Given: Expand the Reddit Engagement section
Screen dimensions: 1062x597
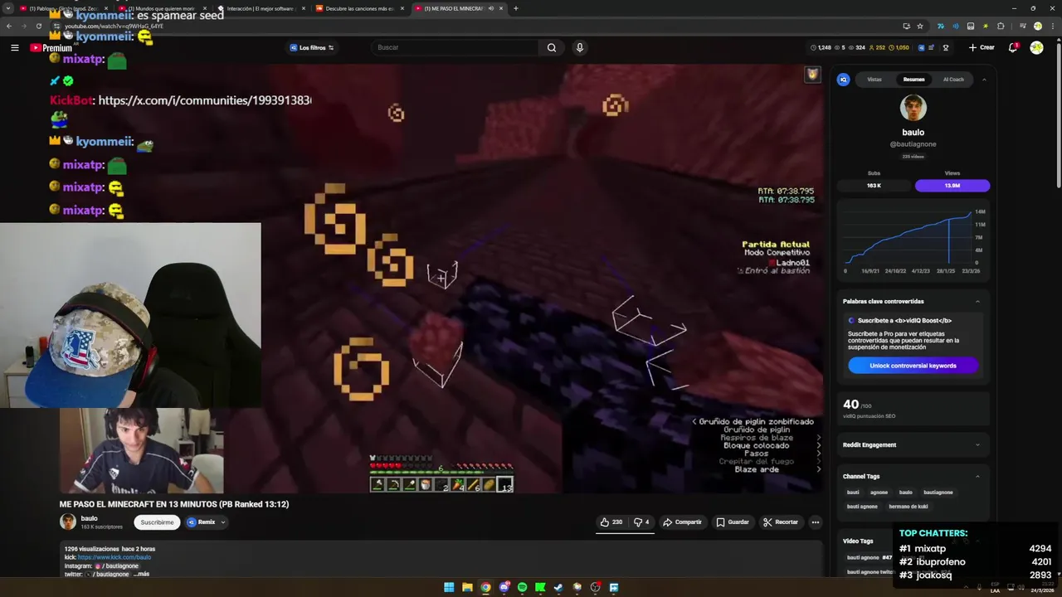Looking at the screenshot, I should [977, 445].
